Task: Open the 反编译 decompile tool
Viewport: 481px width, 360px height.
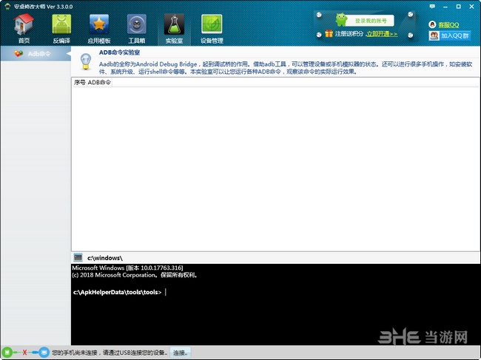Action: pos(61,29)
